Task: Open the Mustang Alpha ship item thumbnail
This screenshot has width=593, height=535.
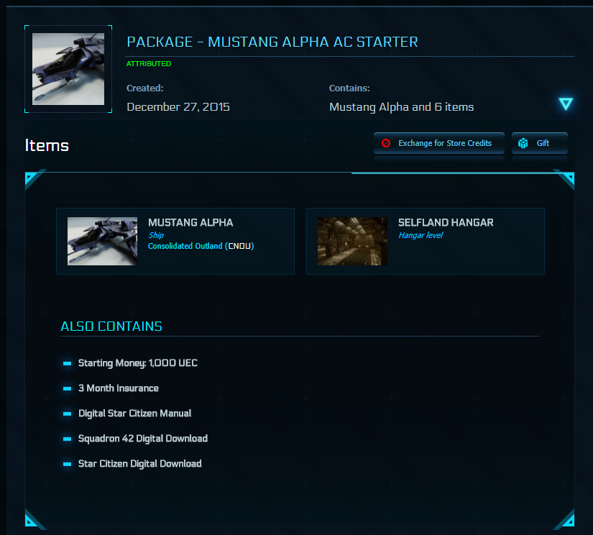Action: pyautogui.click(x=102, y=241)
